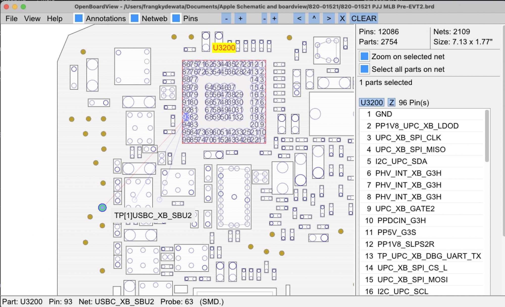The width and height of the screenshot is (505, 307).
Task: Open the Help menu
Action: click(55, 18)
